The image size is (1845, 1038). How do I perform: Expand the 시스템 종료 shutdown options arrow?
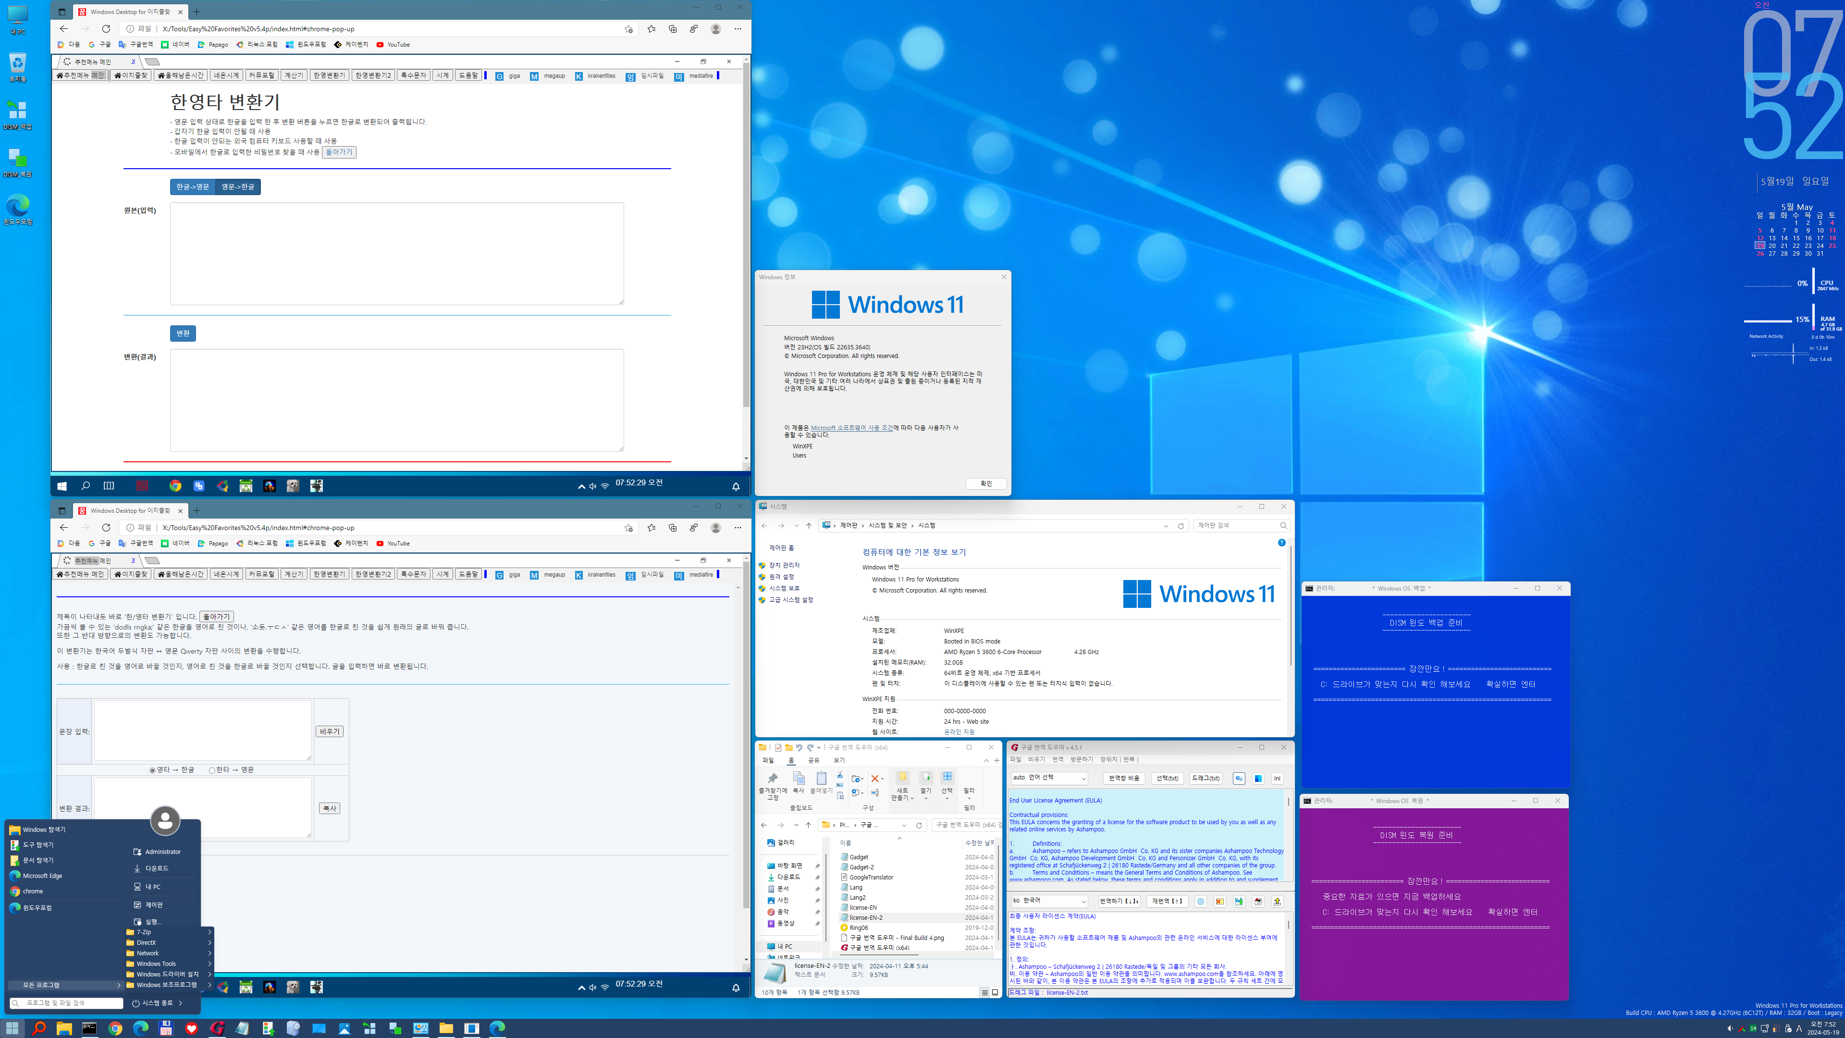[181, 1003]
